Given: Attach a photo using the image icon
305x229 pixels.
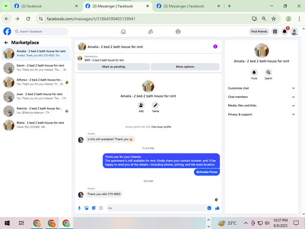Looking at the screenshot, I should point(87,208).
